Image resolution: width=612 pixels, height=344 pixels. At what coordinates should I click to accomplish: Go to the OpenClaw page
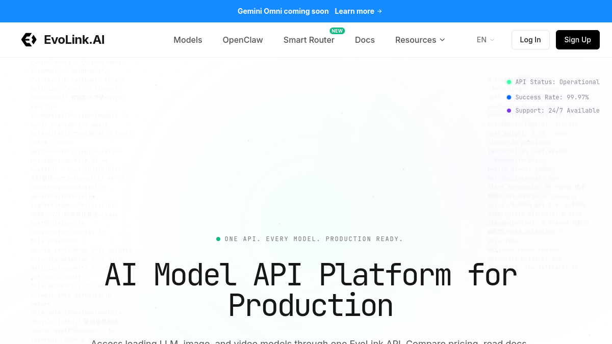(243, 40)
